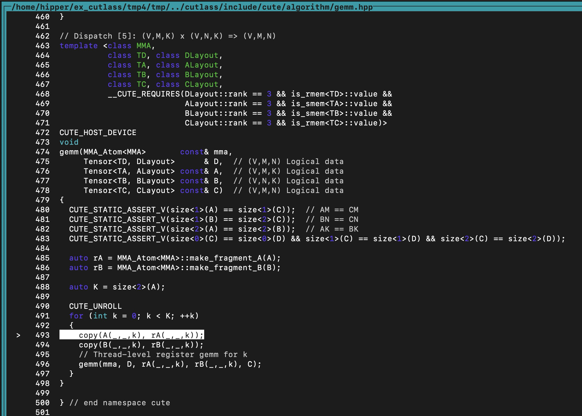
Task: Click CUTE_HOST_DEVICE on line 472
Action: 98,132
